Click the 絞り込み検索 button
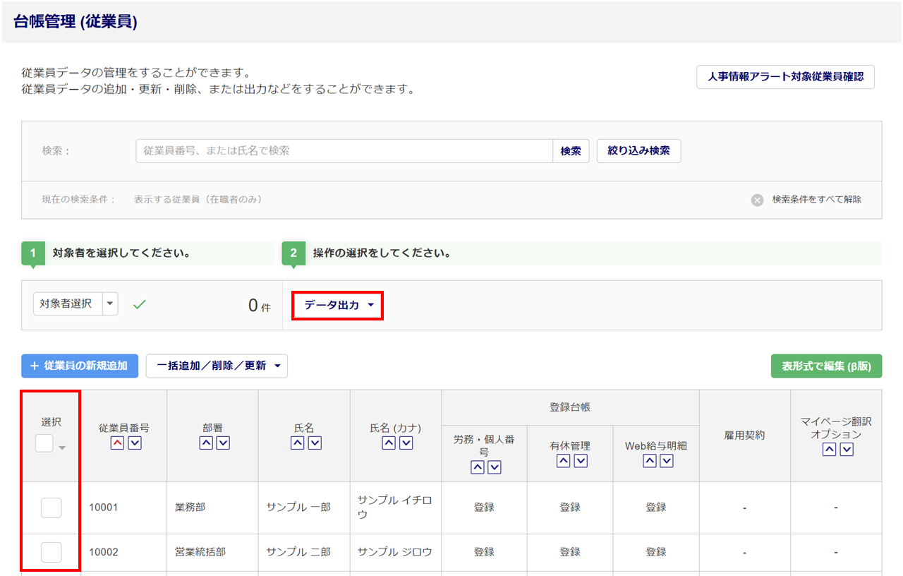The image size is (903, 576). pyautogui.click(x=638, y=151)
